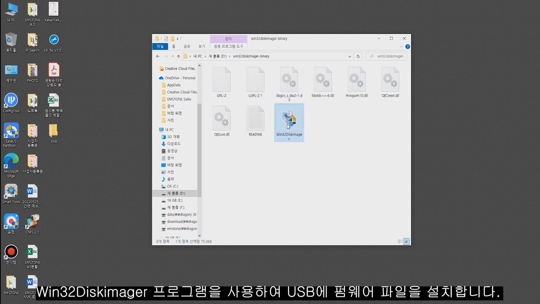
Task: Open 16 GB (E:) drive
Action: (x=172, y=201)
